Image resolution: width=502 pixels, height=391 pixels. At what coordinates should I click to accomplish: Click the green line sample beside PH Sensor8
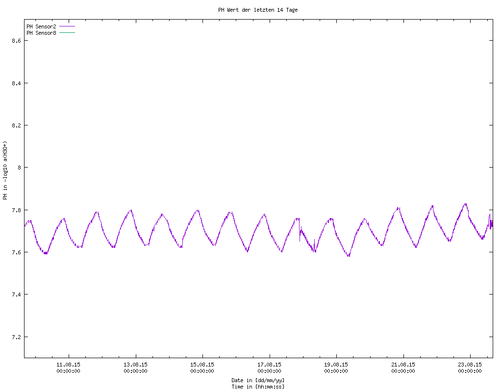point(67,33)
